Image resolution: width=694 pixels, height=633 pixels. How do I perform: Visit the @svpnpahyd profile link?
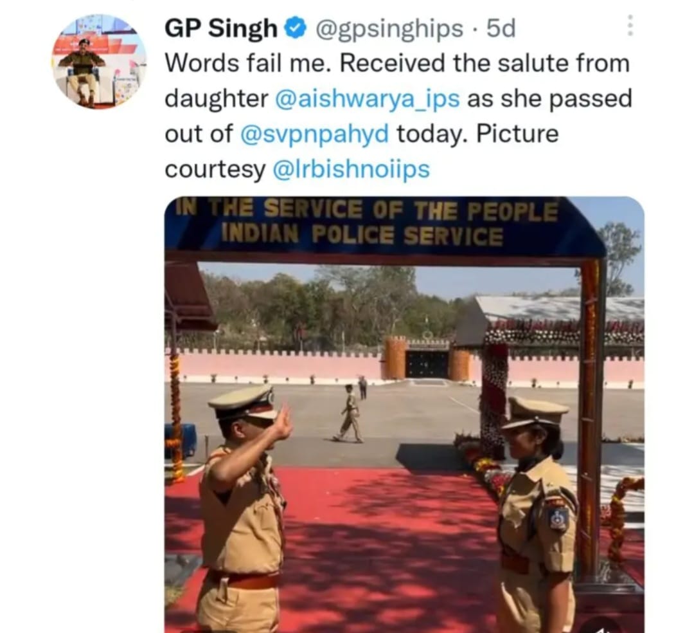pos(314,133)
